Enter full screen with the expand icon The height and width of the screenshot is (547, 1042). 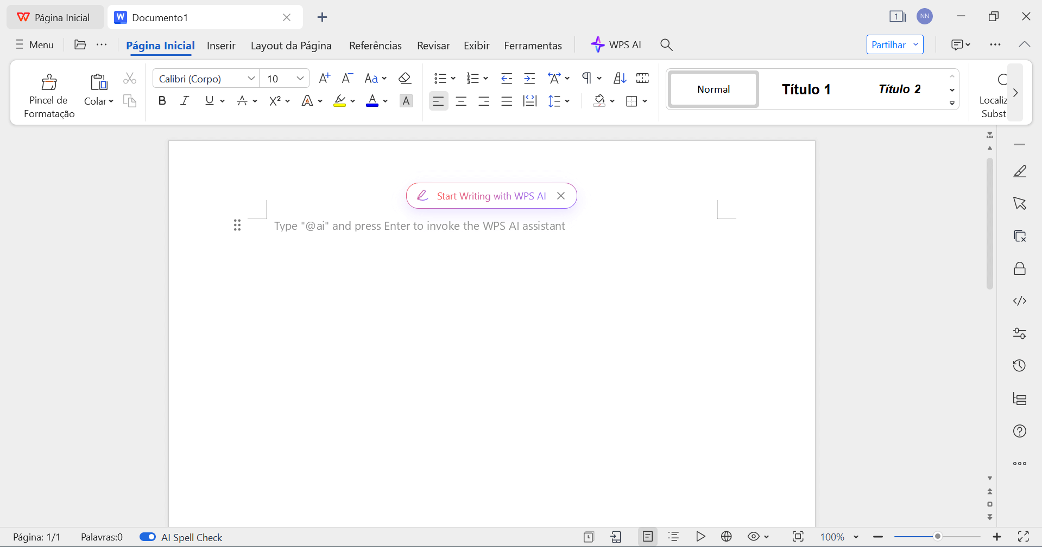(1024, 537)
